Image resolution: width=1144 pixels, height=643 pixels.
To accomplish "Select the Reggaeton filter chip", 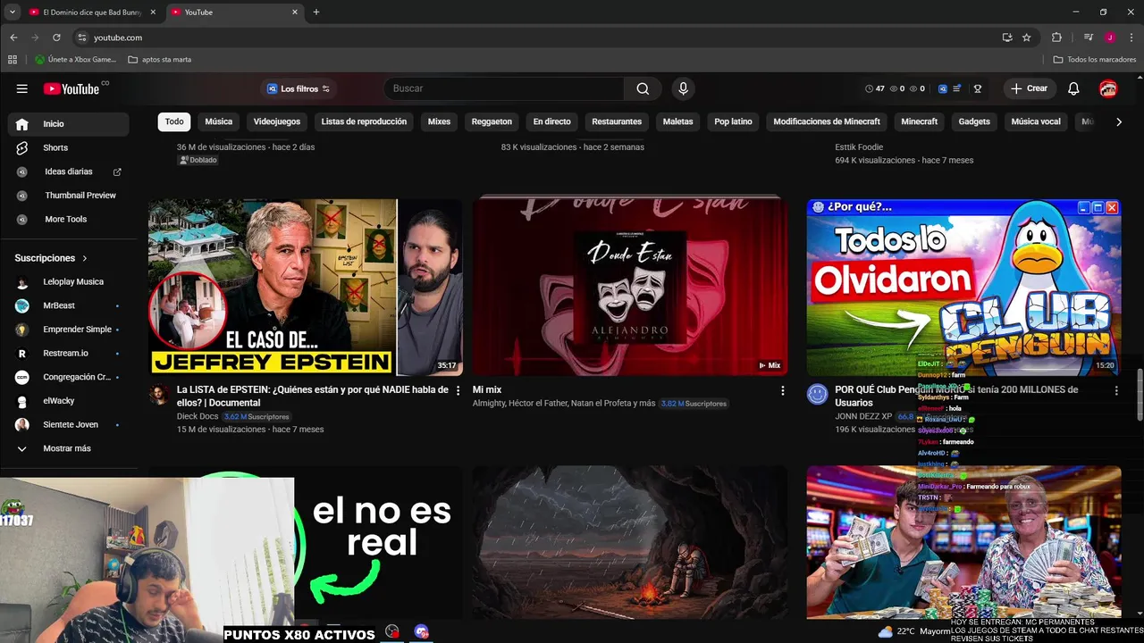I will [x=492, y=121].
